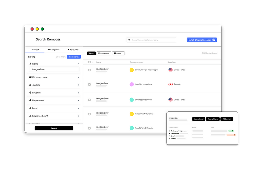Click the orange status badge in contact card
255x170 pixels.
coord(231,135)
